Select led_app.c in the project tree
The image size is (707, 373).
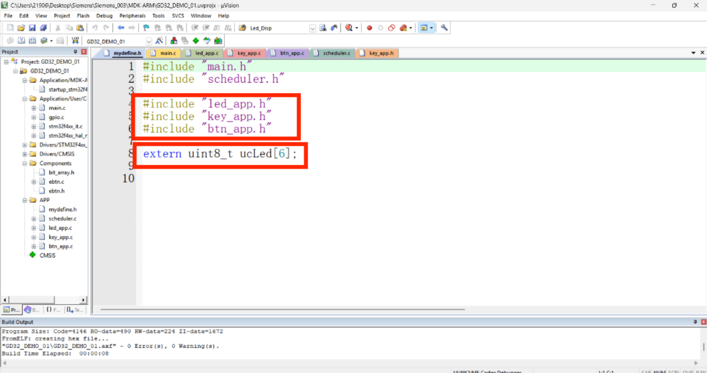click(60, 228)
